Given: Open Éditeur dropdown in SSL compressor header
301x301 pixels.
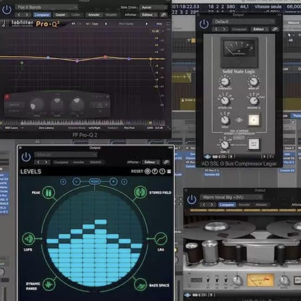Looking at the screenshot, I should [260, 29].
